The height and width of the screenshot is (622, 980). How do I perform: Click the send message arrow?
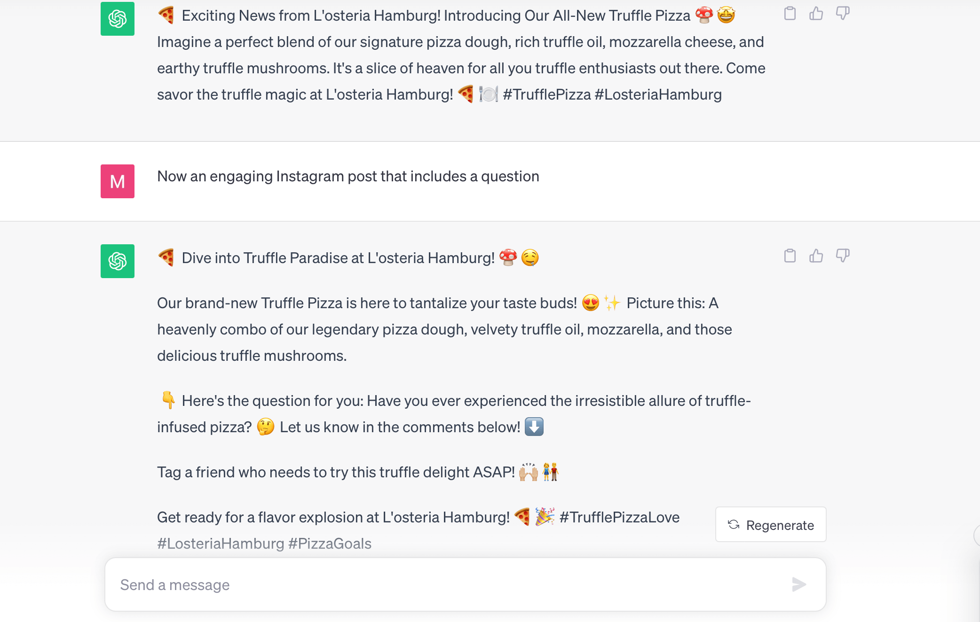[798, 585]
